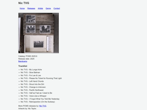Click the 'Shout Into the Dirt' track

32,84
